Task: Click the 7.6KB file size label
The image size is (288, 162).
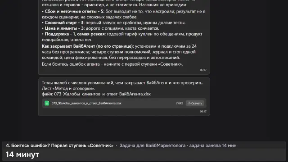Action: coord(180,103)
